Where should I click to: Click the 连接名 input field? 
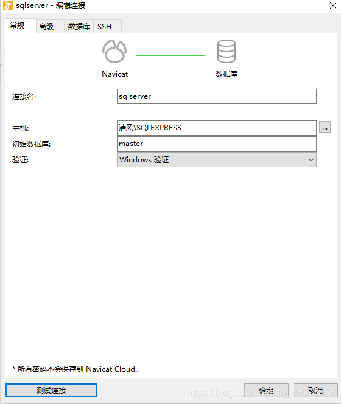217,96
